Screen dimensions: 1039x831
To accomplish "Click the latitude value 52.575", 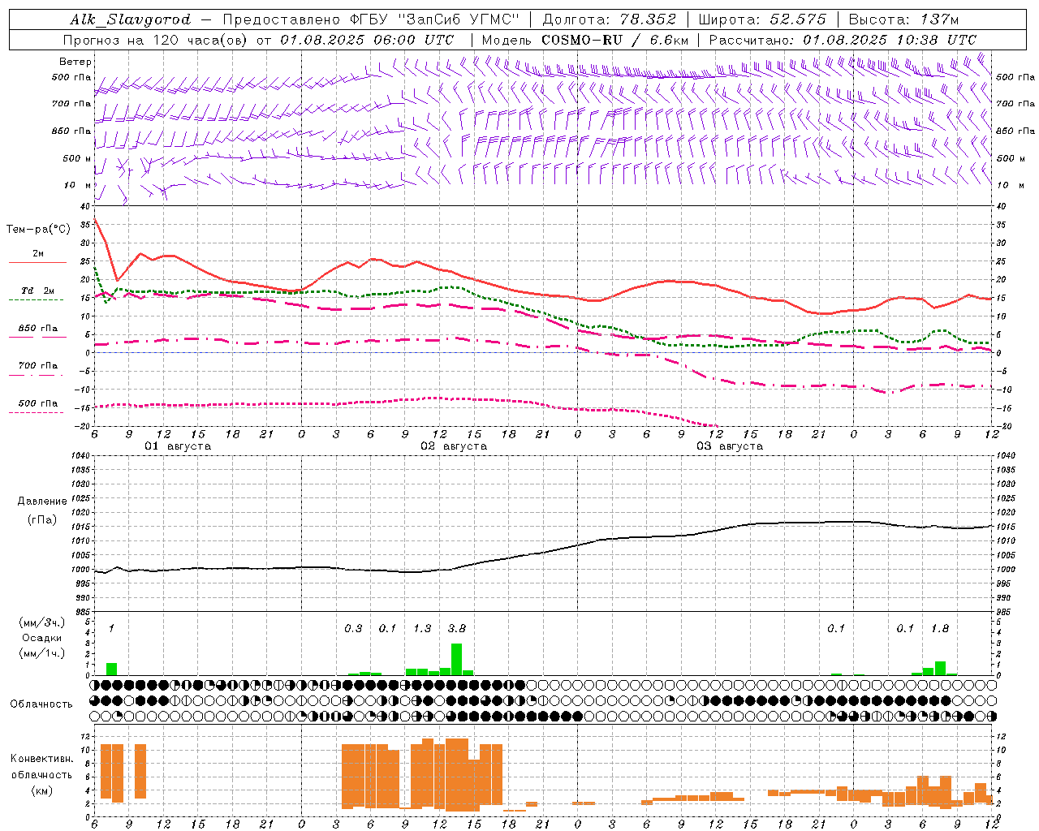I will pyautogui.click(x=797, y=19).
